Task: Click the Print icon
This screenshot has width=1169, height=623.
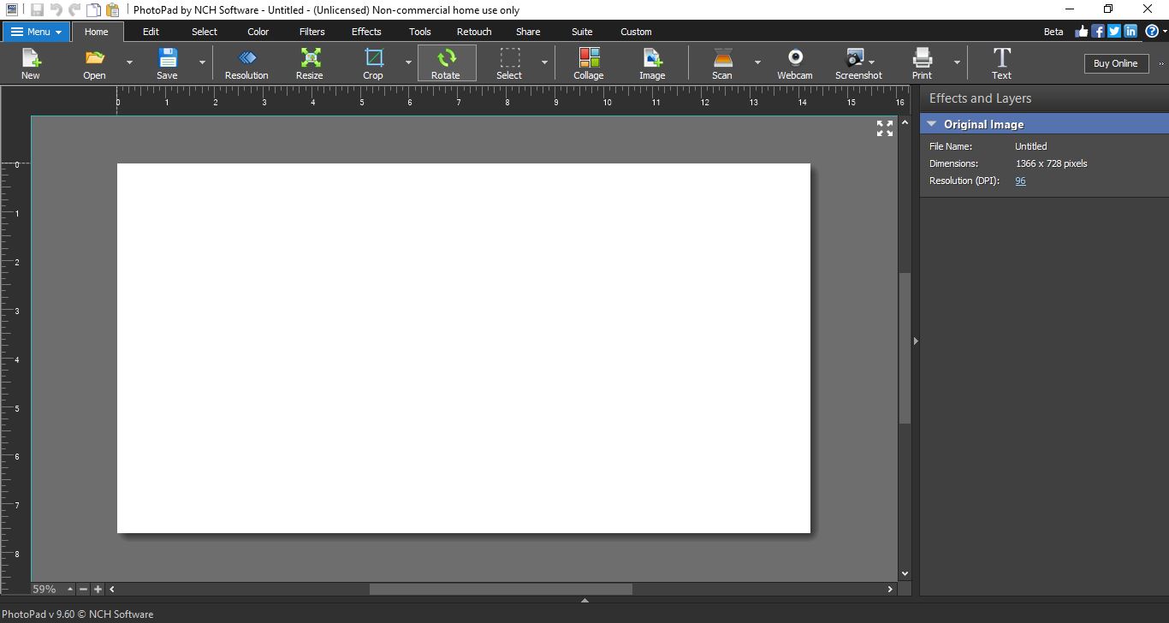Action: point(922,63)
